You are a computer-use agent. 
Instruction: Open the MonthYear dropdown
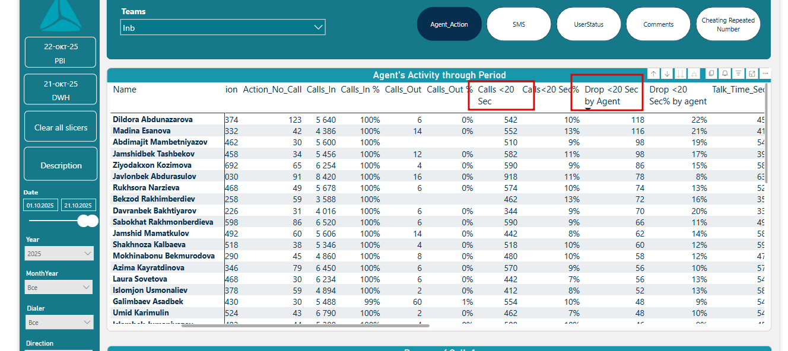click(59, 288)
